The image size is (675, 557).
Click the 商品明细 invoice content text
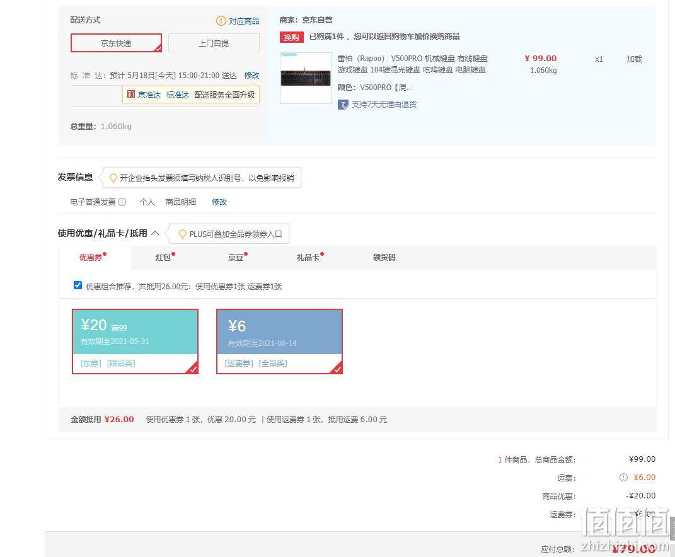pyautogui.click(x=181, y=202)
